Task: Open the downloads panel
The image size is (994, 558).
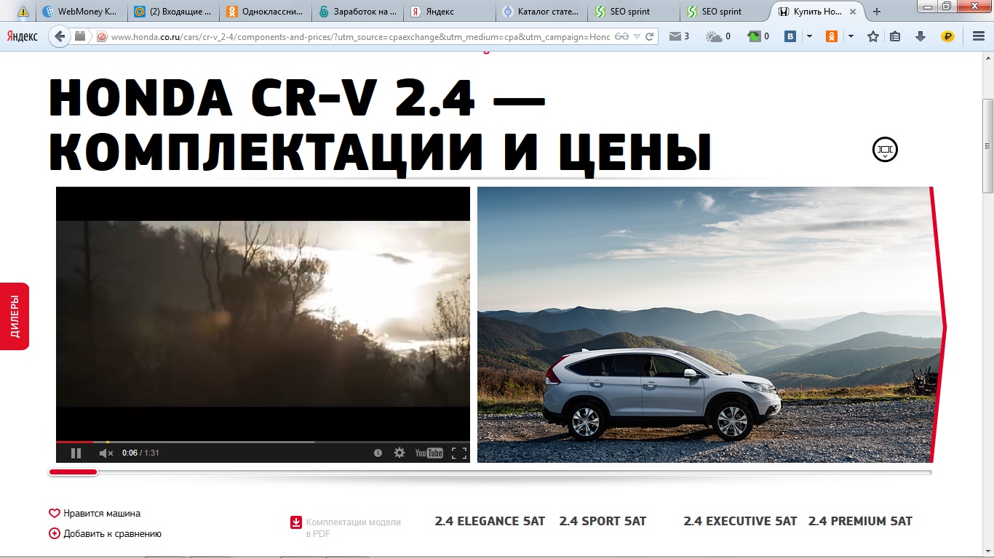Action: click(921, 36)
